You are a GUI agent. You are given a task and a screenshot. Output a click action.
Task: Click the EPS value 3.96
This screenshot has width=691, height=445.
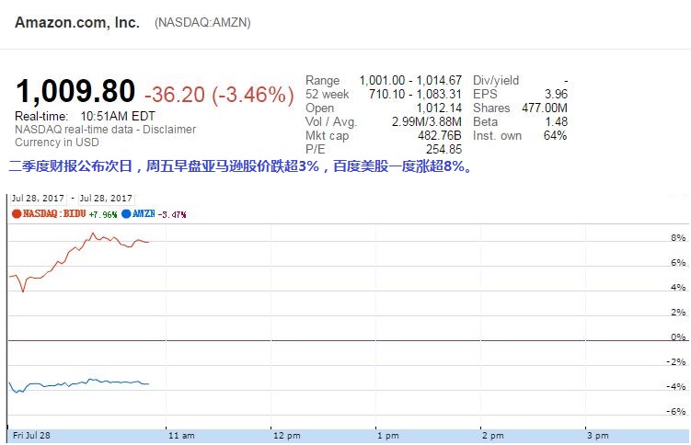(x=556, y=94)
